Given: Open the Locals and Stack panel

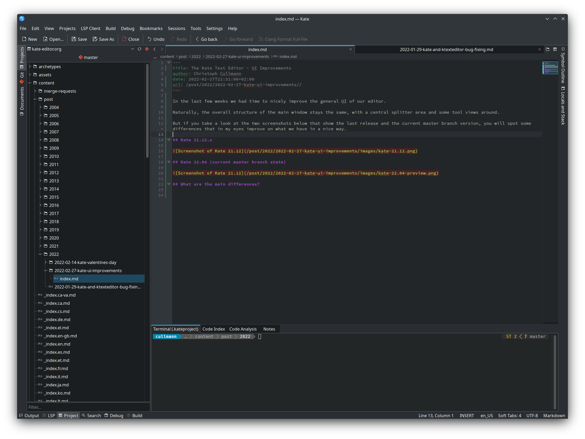Looking at the screenshot, I should [563, 106].
